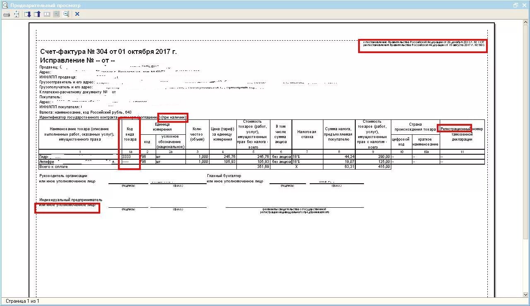Restore the preview window size
Screen dimensions: 530x306
(516, 5)
